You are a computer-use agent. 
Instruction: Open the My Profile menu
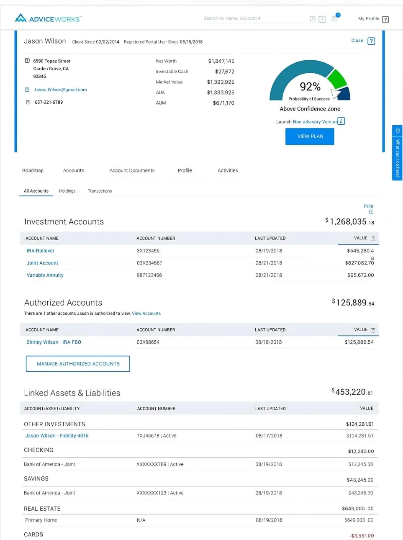pyautogui.click(x=369, y=18)
